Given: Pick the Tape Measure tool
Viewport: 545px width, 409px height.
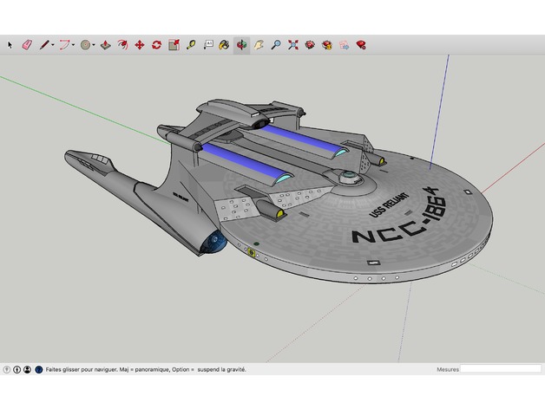Looking at the screenshot, I should [x=191, y=44].
